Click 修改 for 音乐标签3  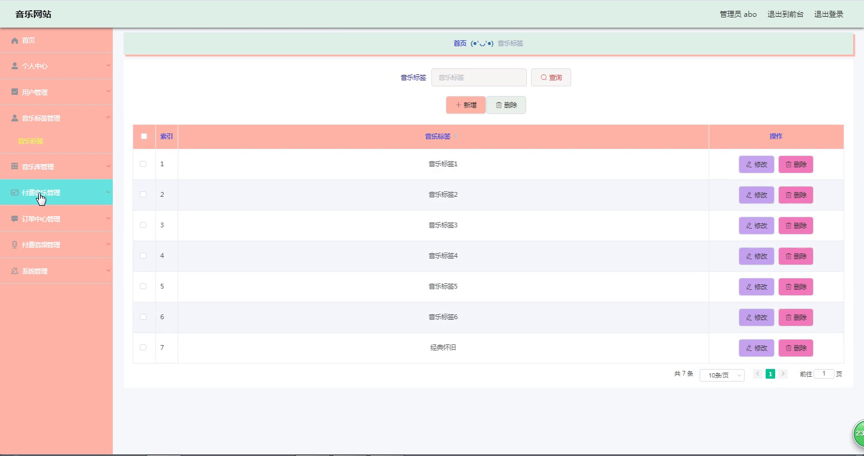756,226
